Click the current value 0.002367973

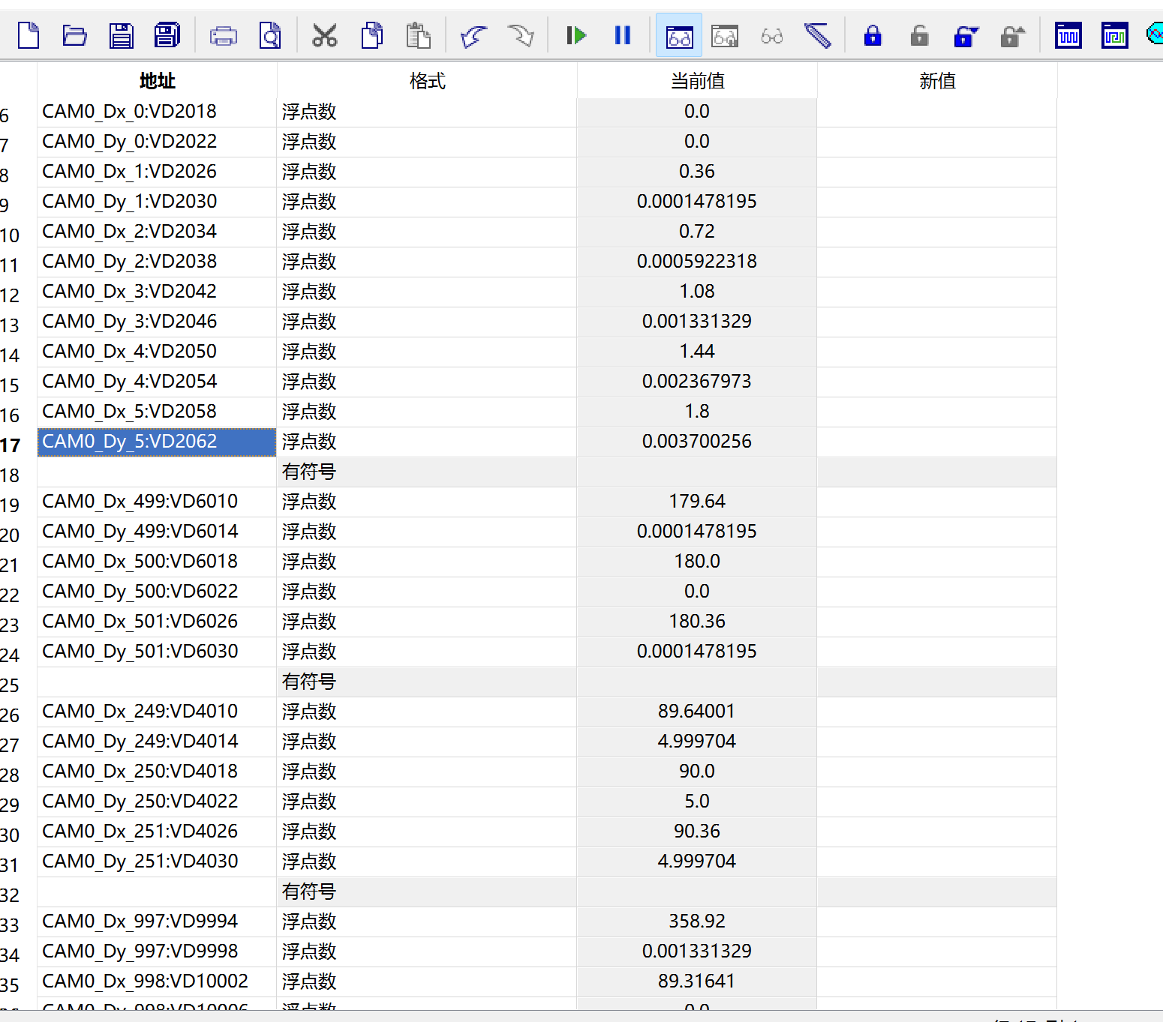tap(697, 382)
